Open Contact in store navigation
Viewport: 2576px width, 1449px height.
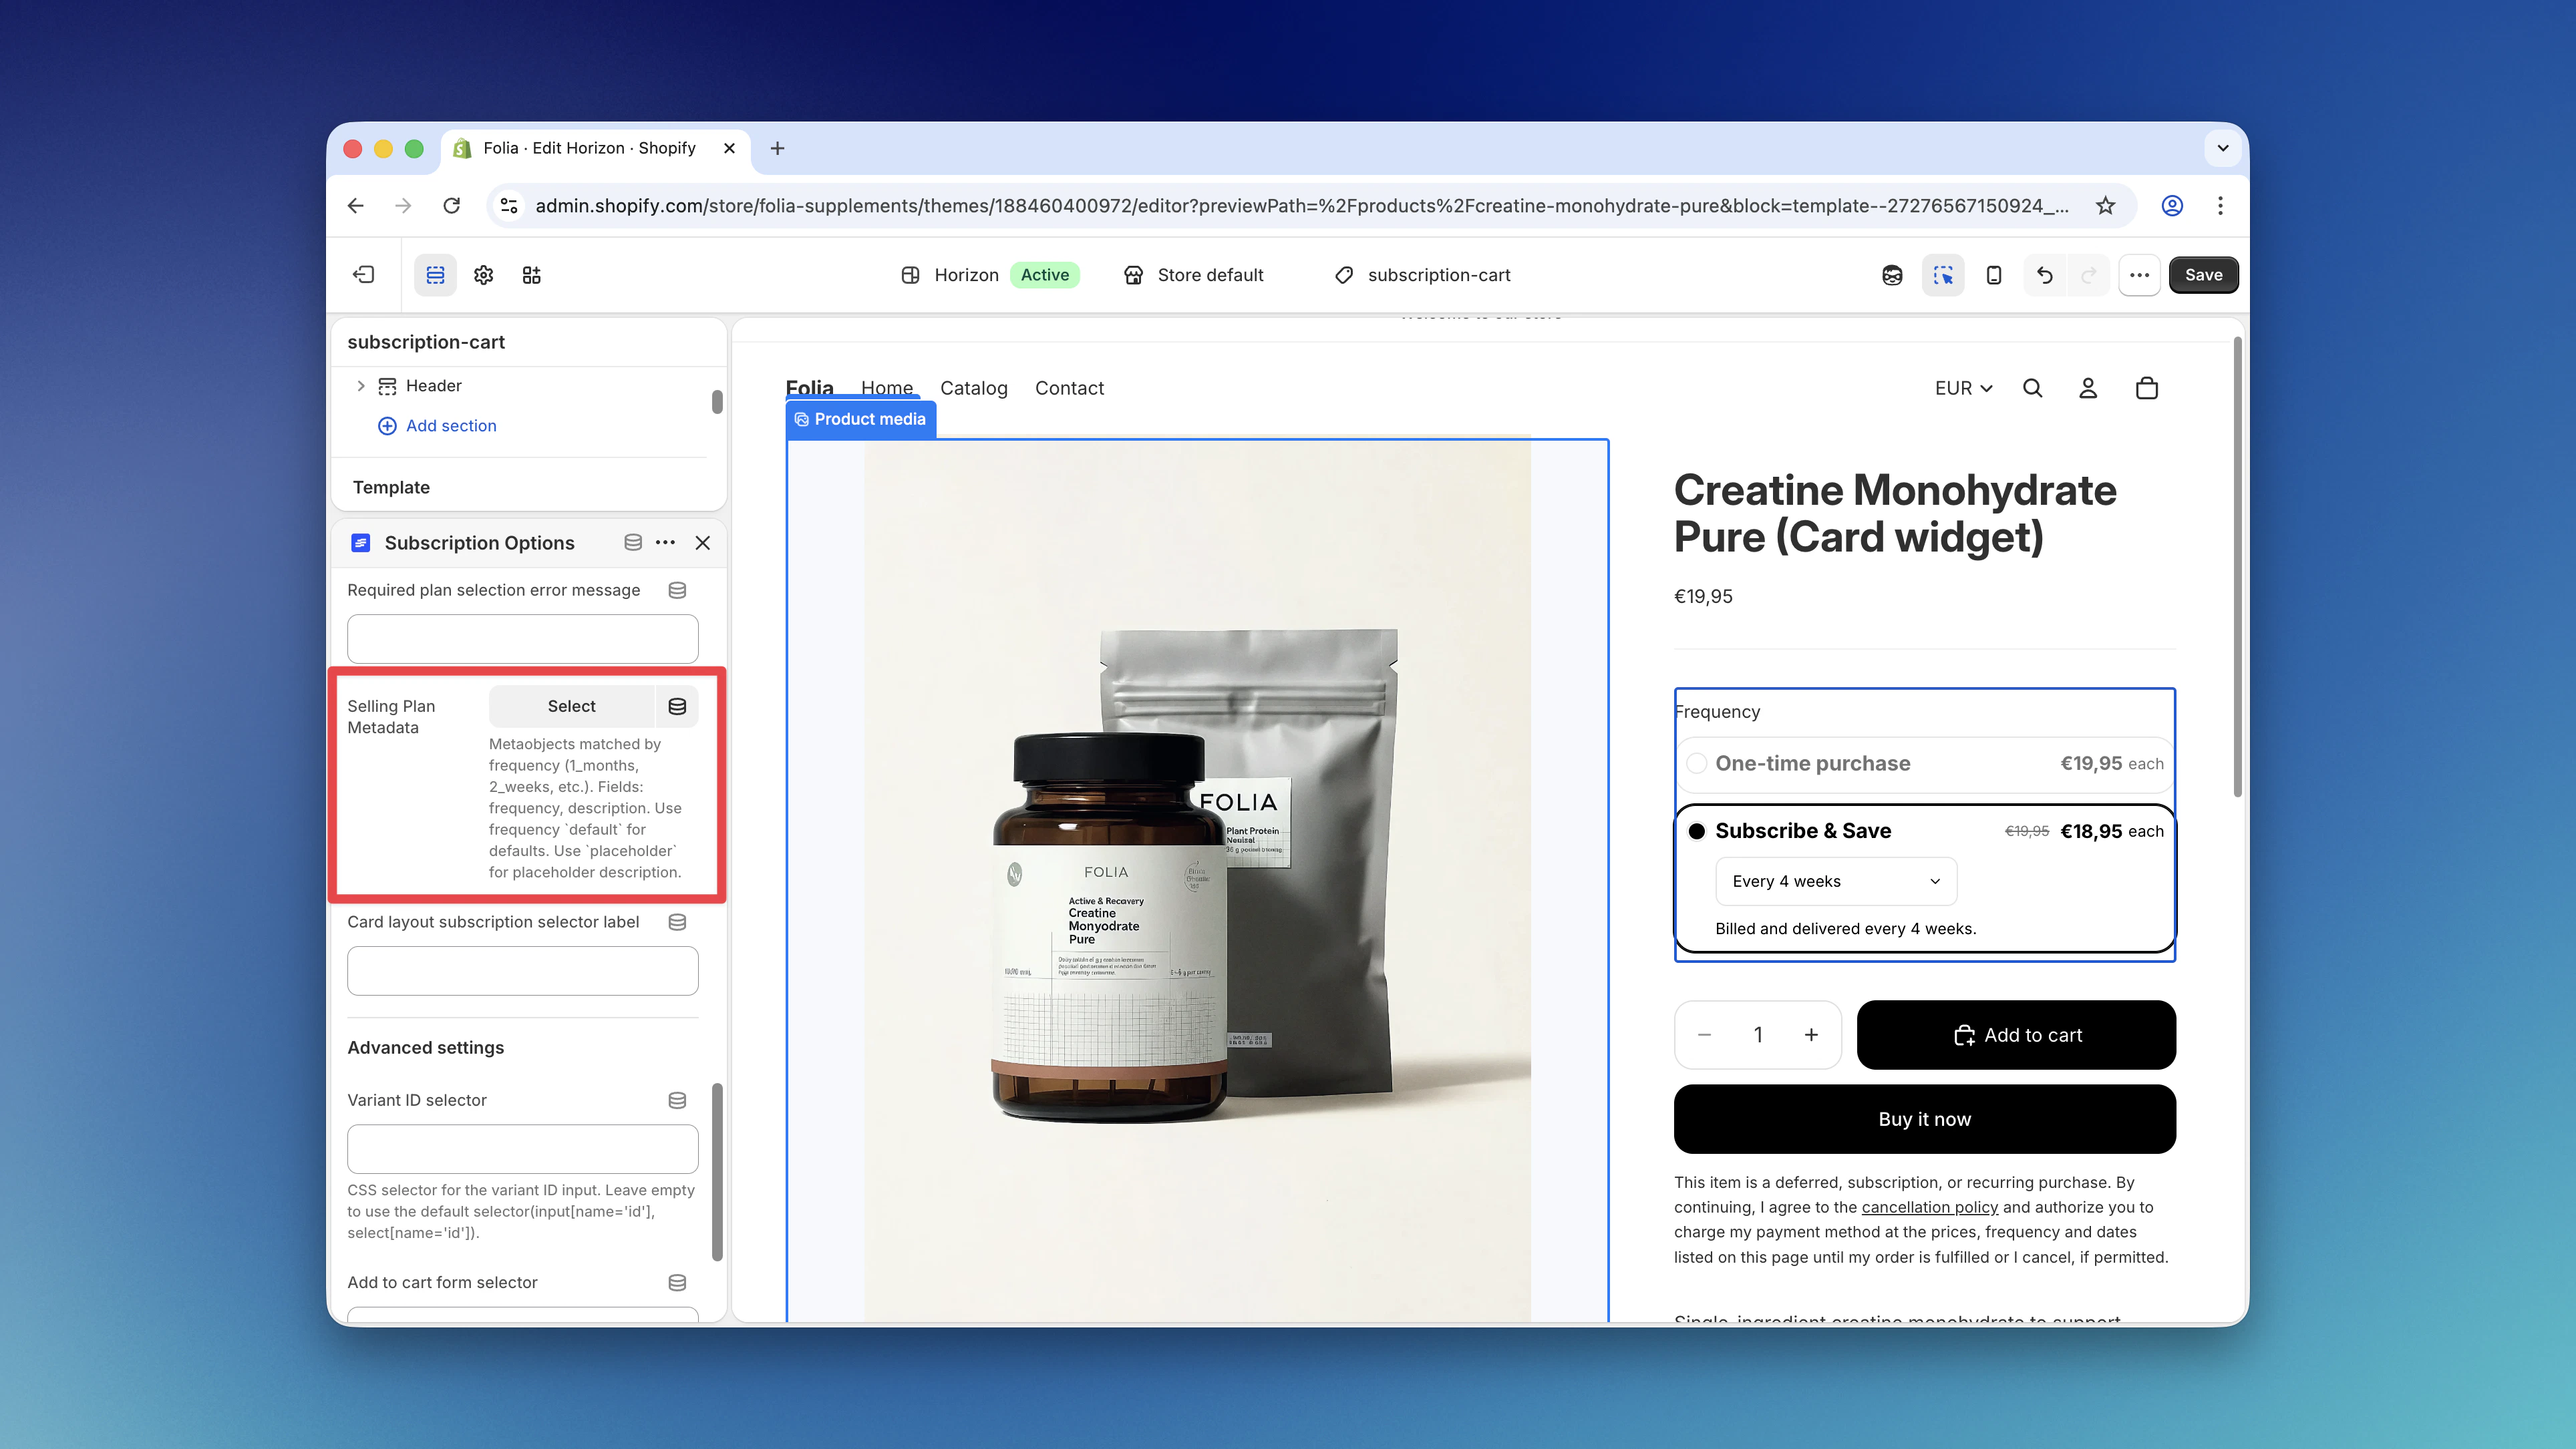1069,388
